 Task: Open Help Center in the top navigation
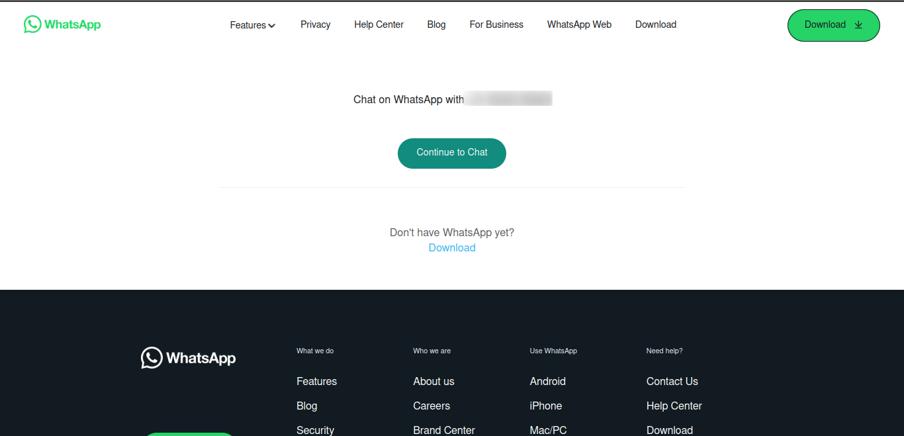pos(379,24)
